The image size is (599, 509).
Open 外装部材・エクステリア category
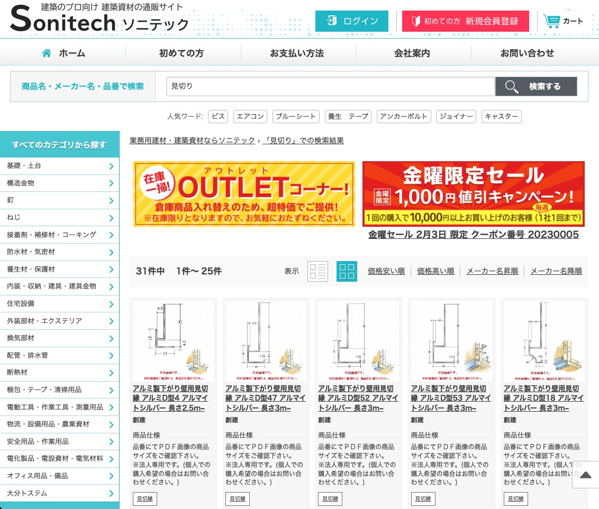pos(60,321)
